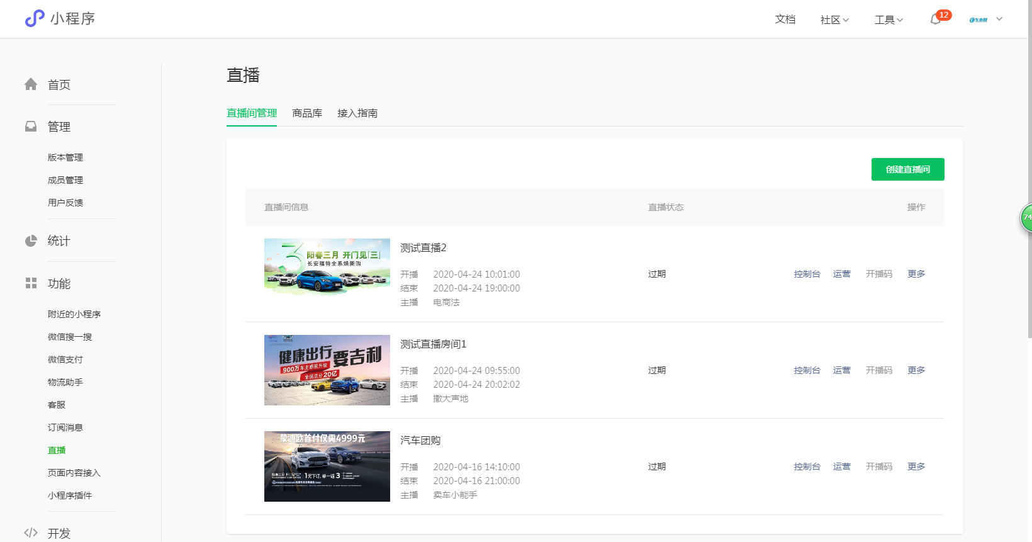
Task: Open the 测试直播2 cover thumbnail
Action: point(327,267)
